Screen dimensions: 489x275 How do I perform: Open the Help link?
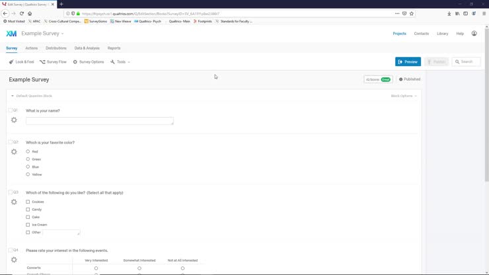tap(460, 34)
